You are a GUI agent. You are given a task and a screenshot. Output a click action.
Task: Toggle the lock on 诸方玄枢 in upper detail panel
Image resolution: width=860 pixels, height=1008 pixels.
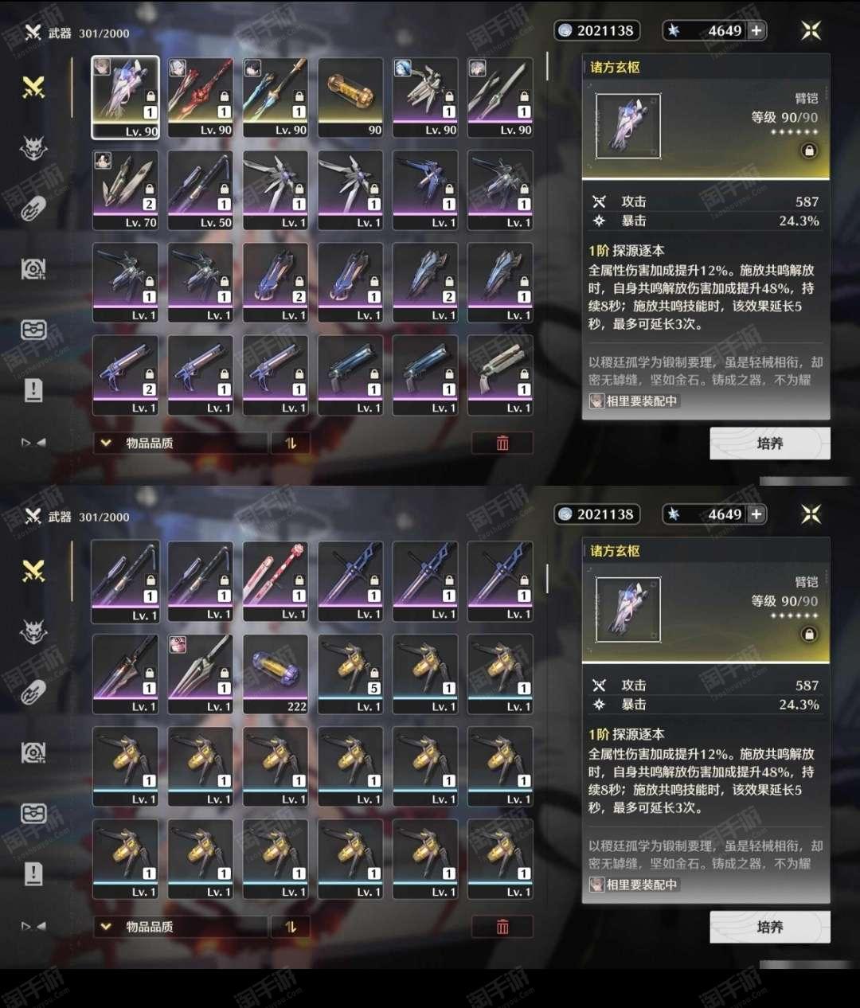pyautogui.click(x=809, y=150)
